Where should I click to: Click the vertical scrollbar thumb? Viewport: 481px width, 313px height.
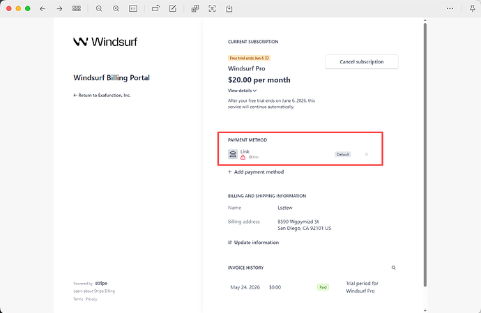425,155
